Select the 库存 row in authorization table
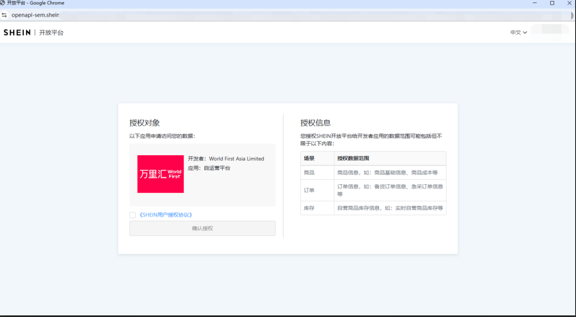 pyautogui.click(x=373, y=208)
